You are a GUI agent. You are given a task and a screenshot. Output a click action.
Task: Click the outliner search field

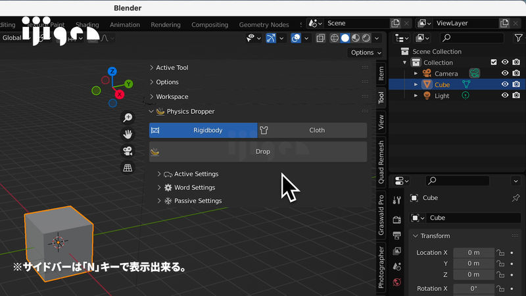coord(471,38)
